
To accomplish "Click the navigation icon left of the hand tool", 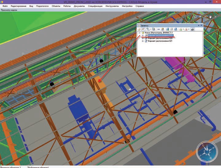I will 205,17.
